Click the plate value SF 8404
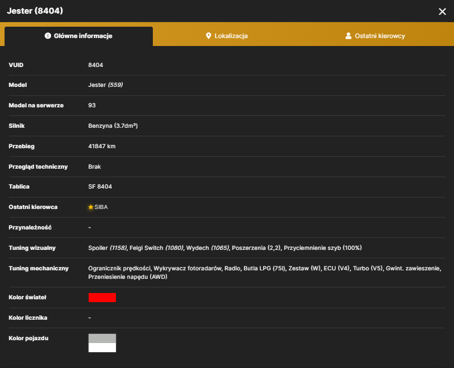 pos(100,187)
